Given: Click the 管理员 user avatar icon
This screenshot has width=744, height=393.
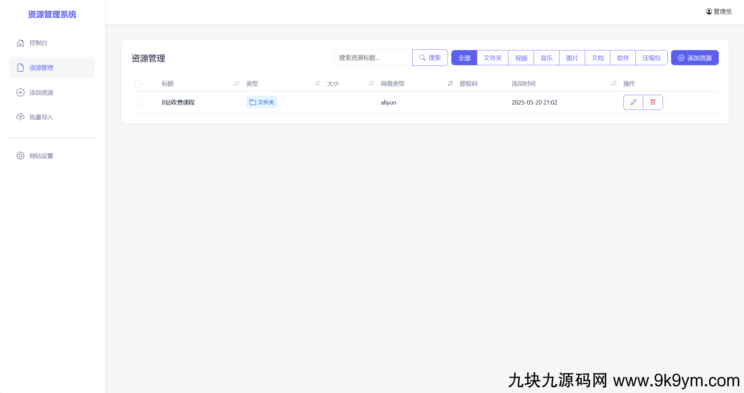Looking at the screenshot, I should click(x=709, y=11).
